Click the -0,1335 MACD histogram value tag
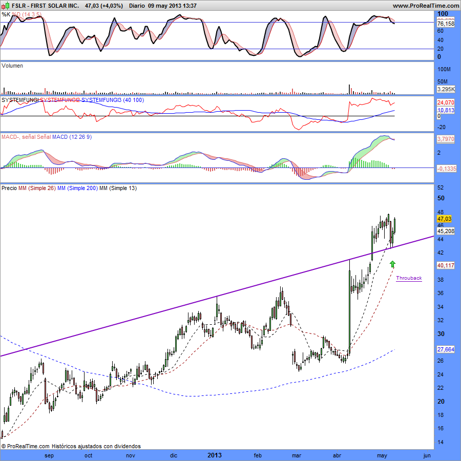461x461 pixels. 447,169
